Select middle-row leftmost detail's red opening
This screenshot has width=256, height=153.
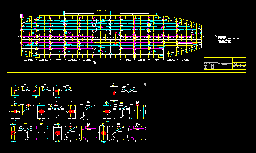click(x=15, y=111)
